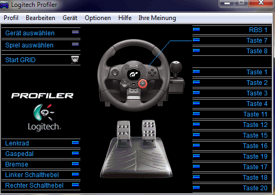Open the Optionen menu
Viewport: 275px width, 195px height.
(98, 18)
